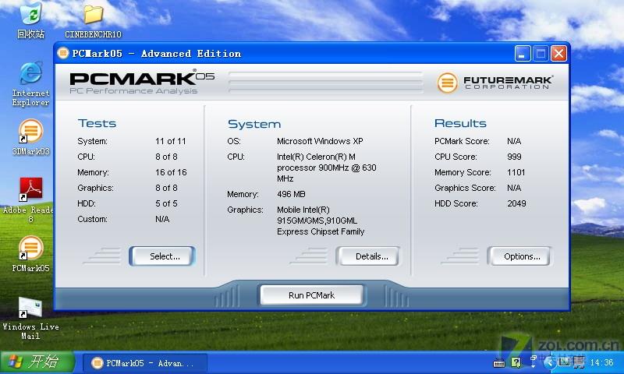Expand hidden tray icons chevron
The image size is (624, 374).
[x=550, y=362]
